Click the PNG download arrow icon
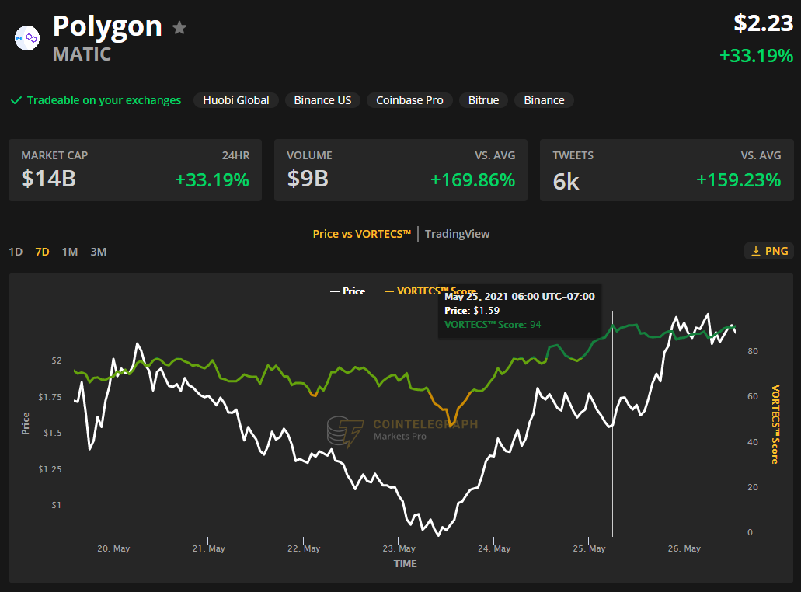The image size is (801, 592). pyautogui.click(x=755, y=251)
